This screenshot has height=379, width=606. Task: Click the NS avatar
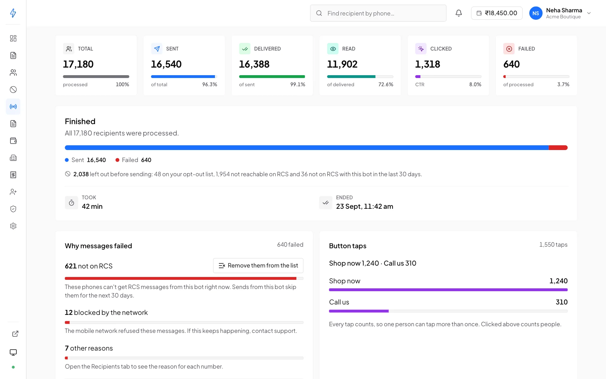click(x=536, y=13)
